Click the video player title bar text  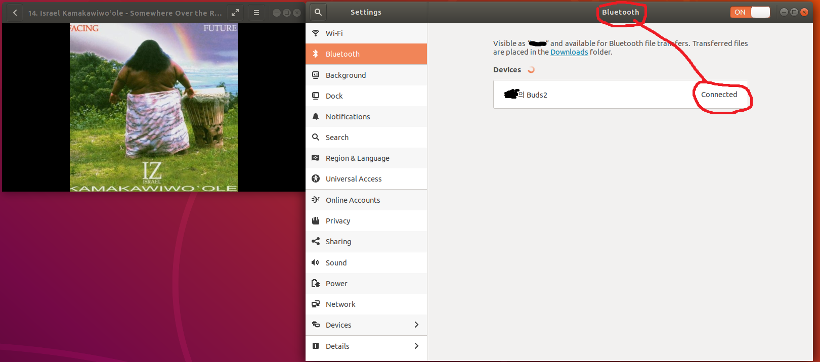click(x=125, y=13)
